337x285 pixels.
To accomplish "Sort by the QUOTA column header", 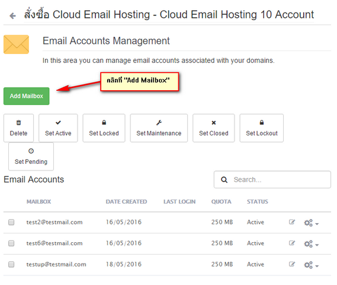I will 221,202.
